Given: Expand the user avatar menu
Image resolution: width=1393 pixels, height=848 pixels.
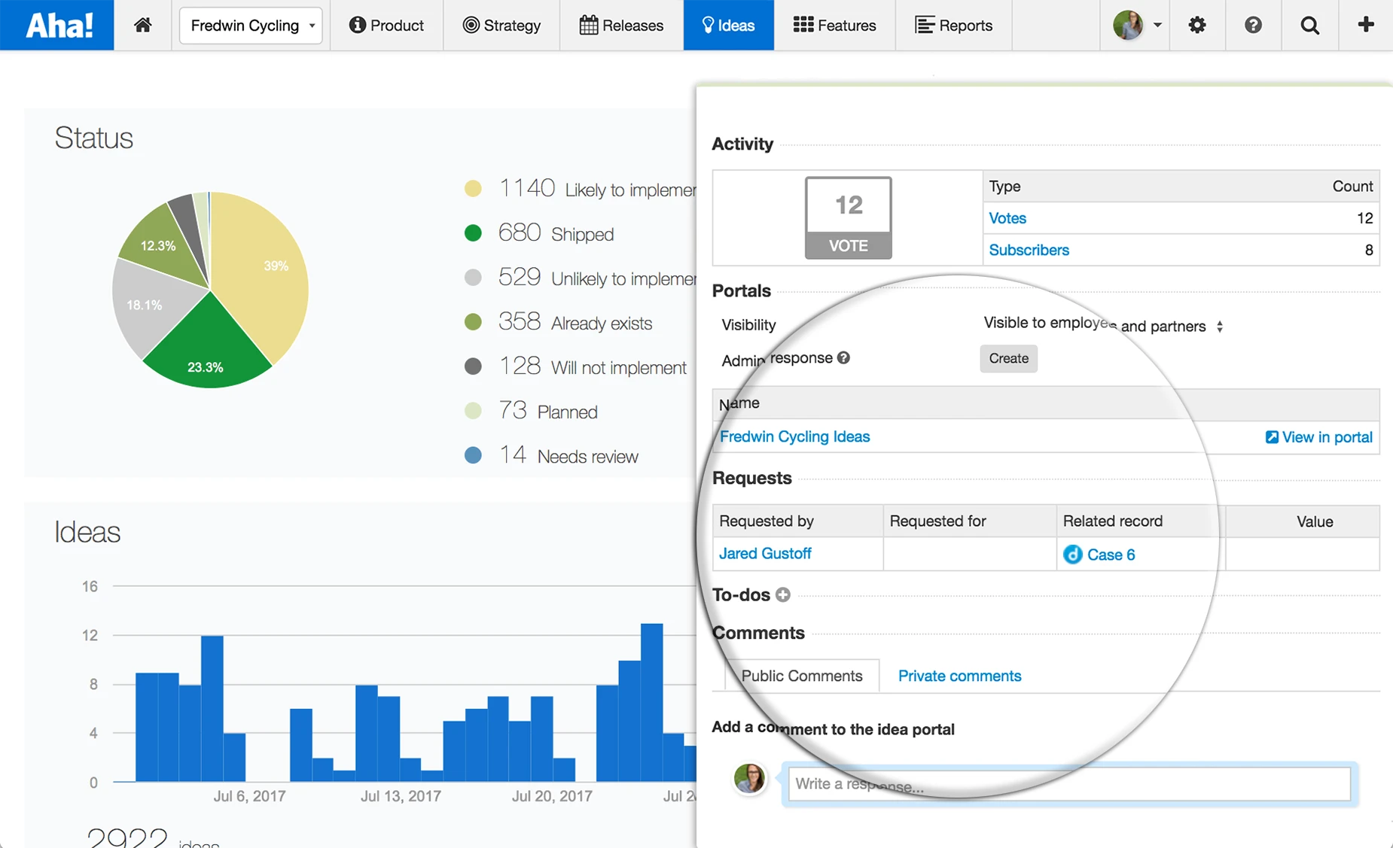Looking at the screenshot, I should (x=1137, y=25).
